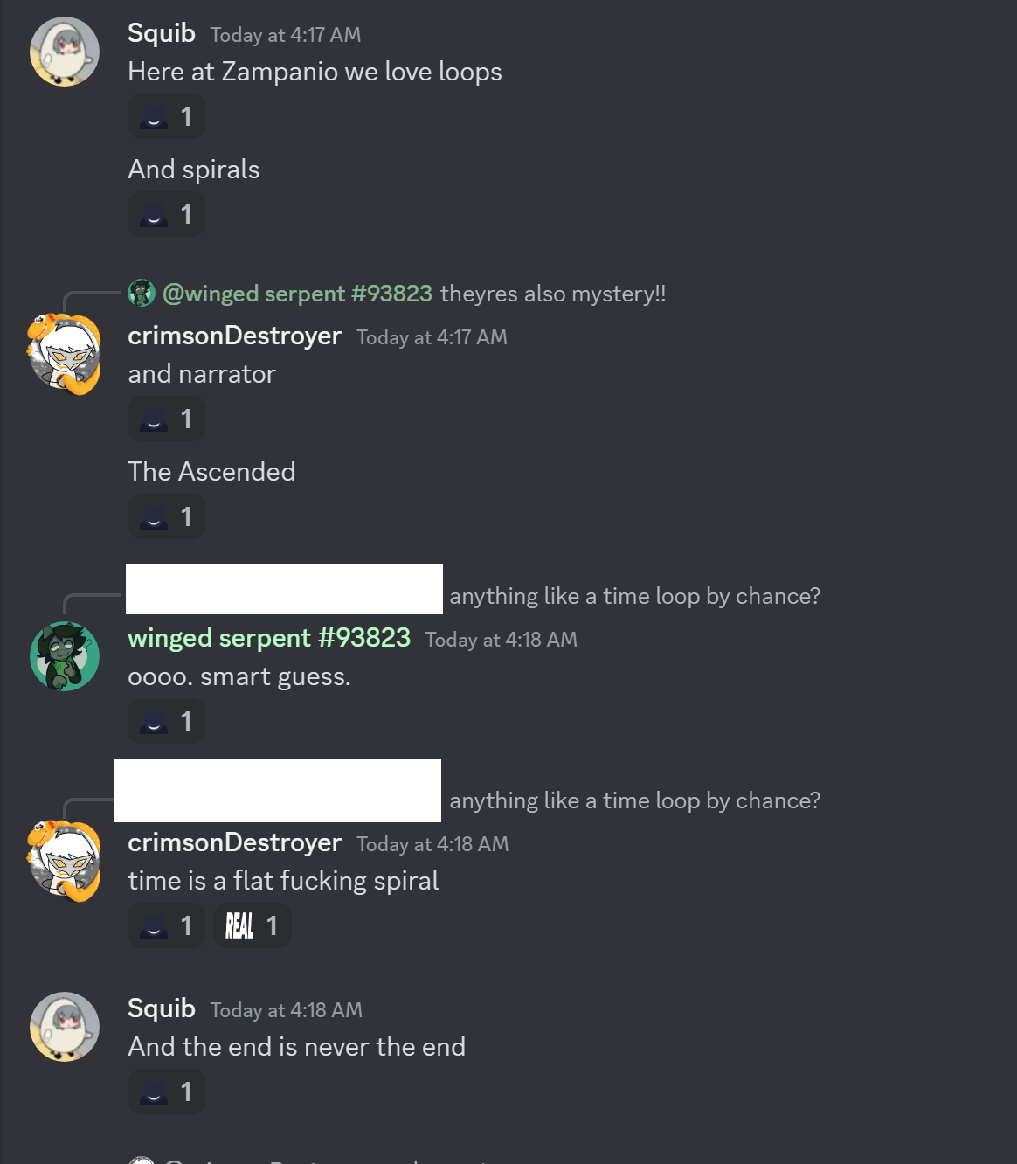Click the 'REAL' emoji reaction

click(253, 926)
